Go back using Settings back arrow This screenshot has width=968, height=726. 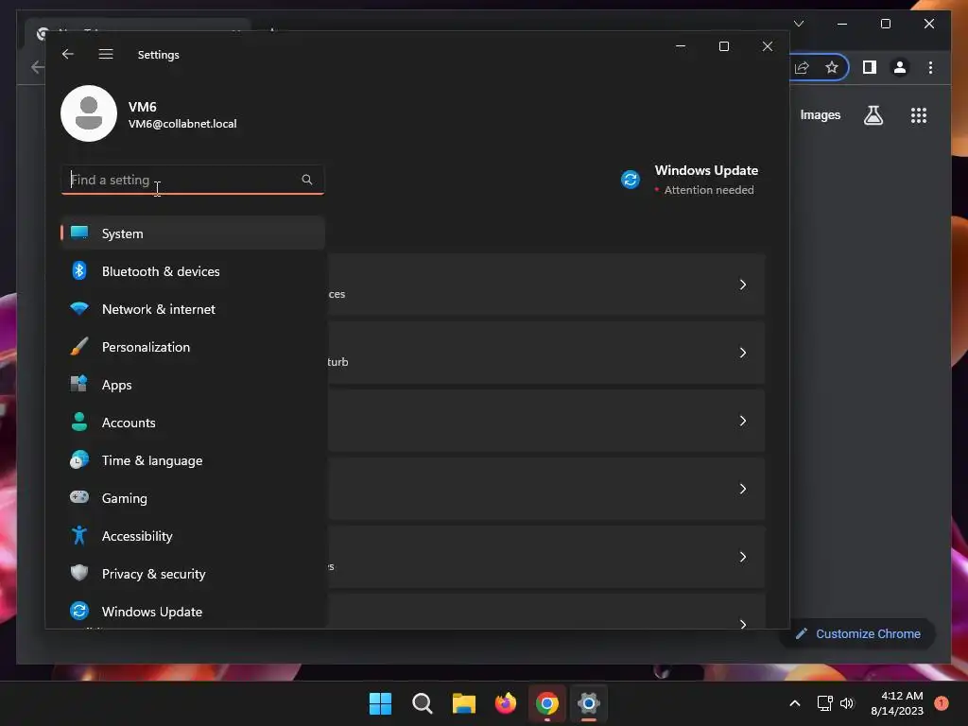pyautogui.click(x=68, y=54)
